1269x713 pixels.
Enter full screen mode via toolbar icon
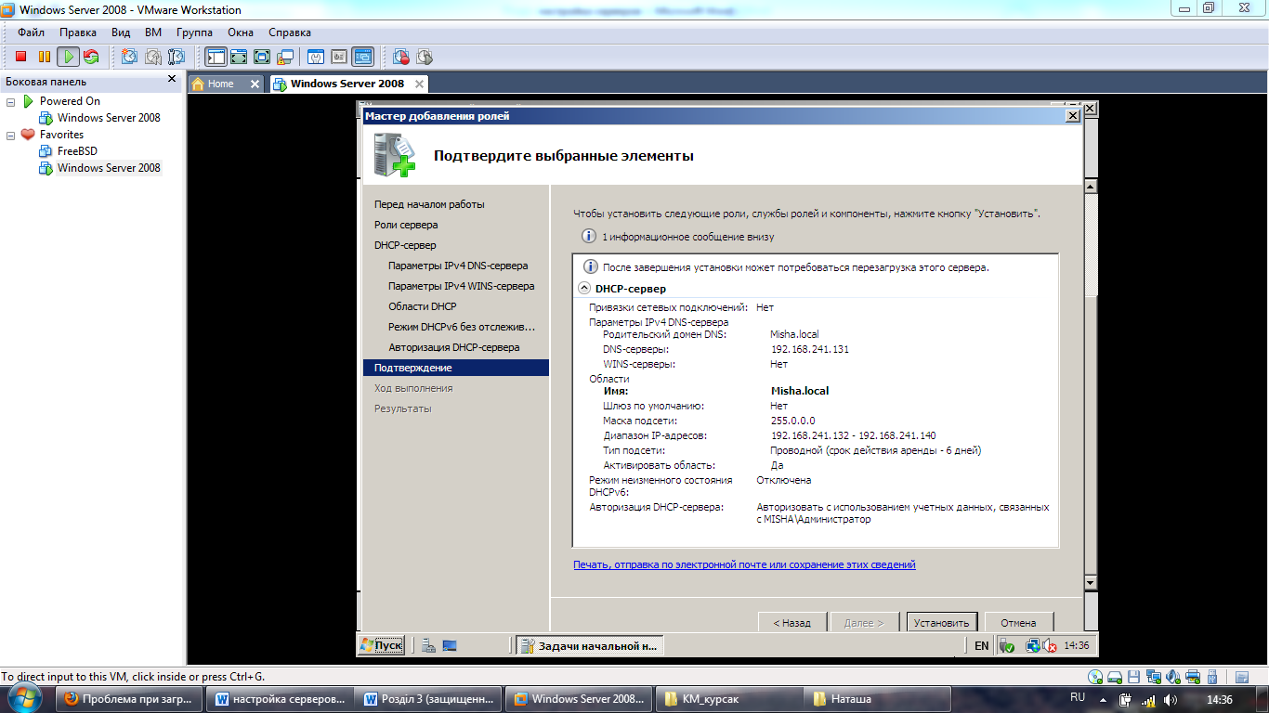[262, 57]
